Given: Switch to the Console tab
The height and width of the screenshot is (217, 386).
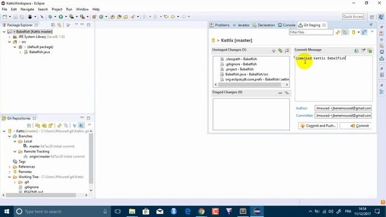Looking at the screenshot, I should (286, 25).
